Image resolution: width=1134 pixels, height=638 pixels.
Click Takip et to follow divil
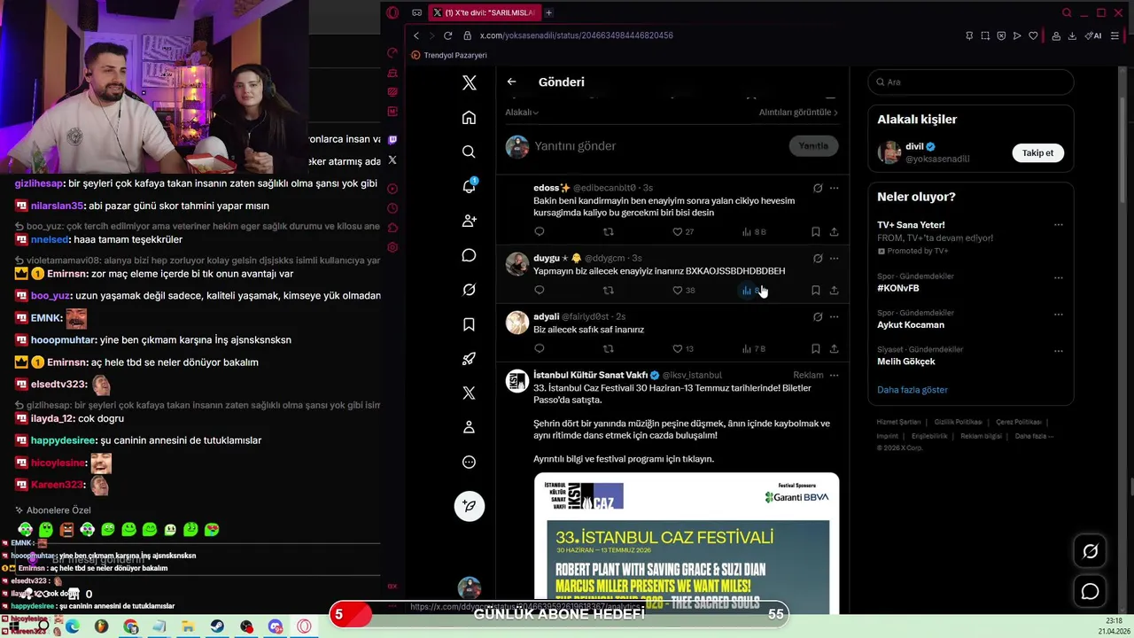pos(1037,153)
